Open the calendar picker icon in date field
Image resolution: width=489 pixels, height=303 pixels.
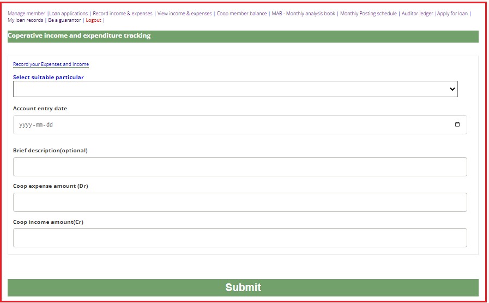(457, 124)
